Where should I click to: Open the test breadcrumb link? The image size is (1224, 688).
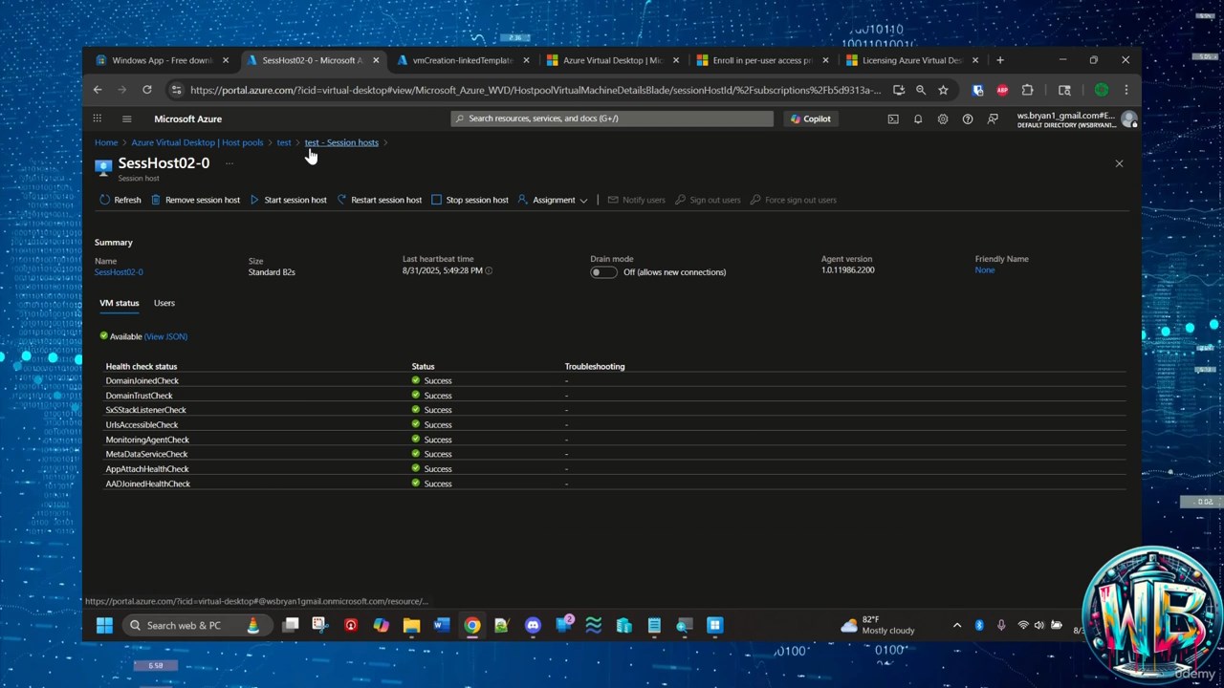pos(284,142)
